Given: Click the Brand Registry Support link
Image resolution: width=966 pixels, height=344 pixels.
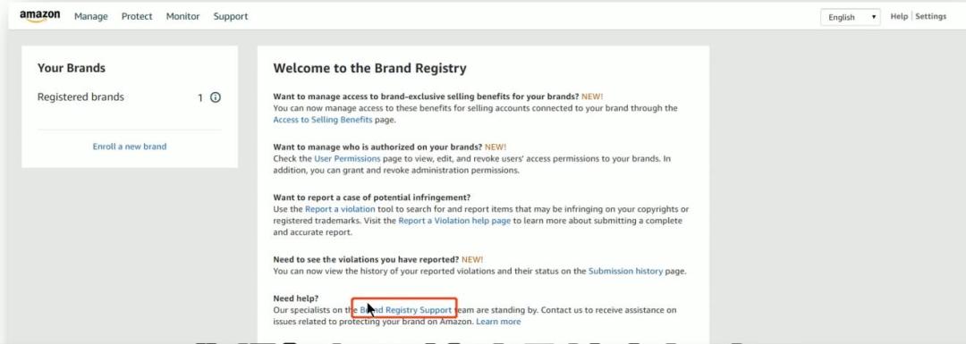Looking at the screenshot, I should point(405,310).
